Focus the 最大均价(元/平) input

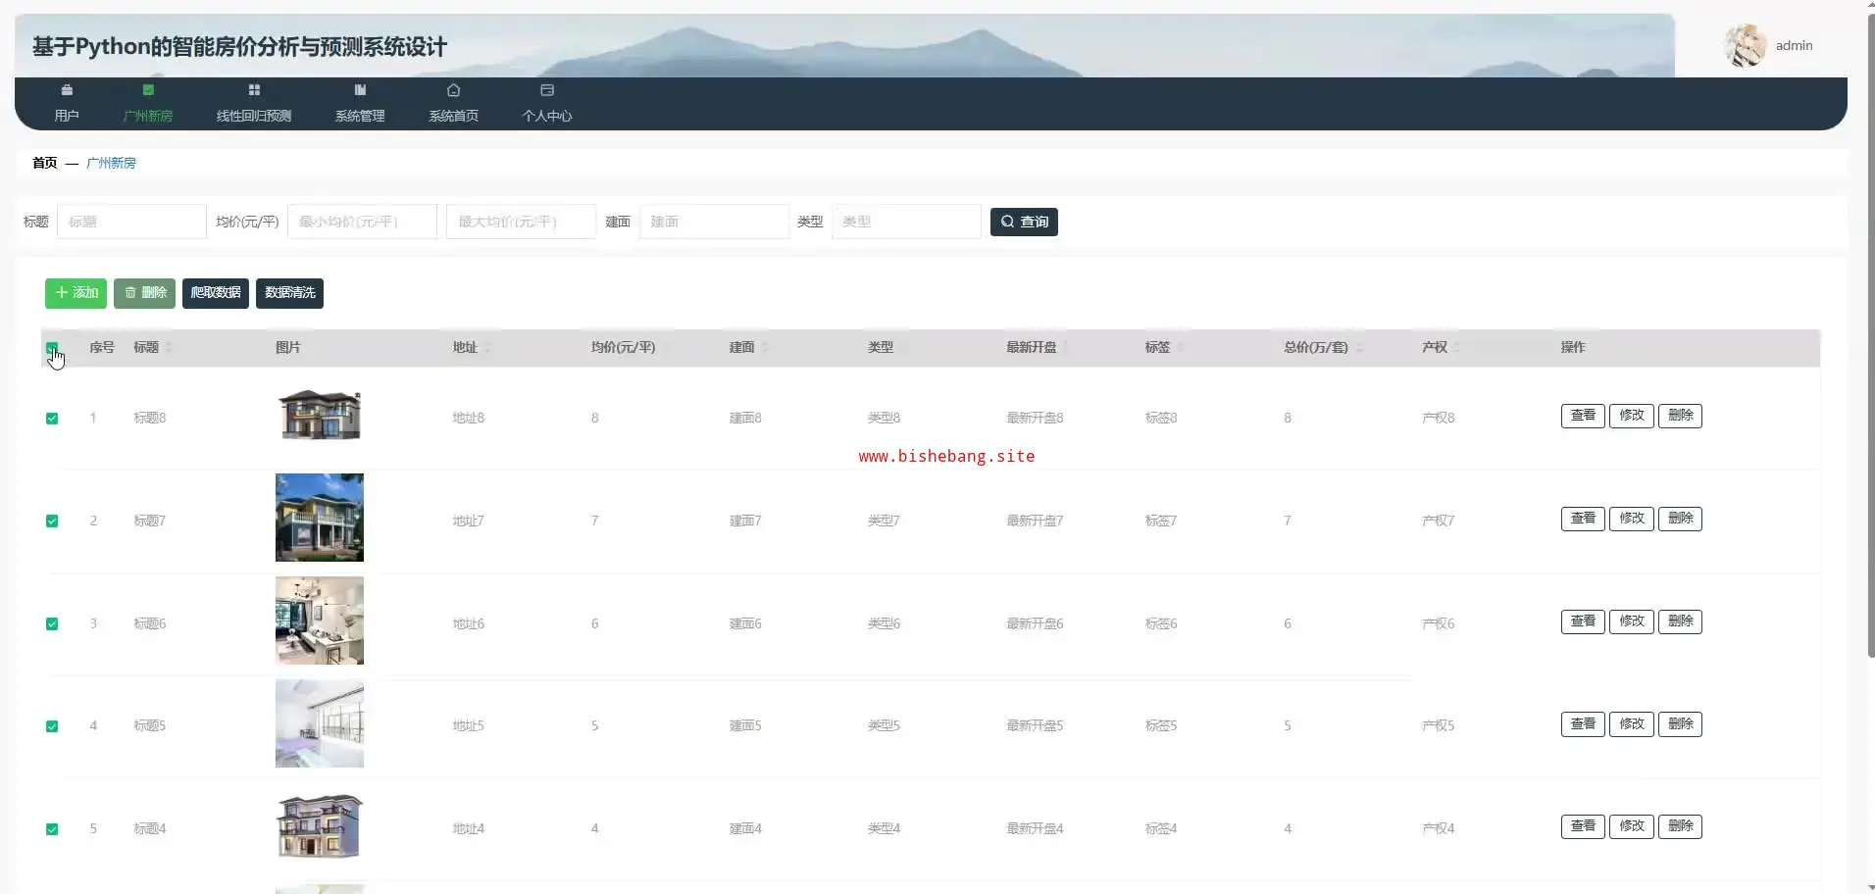(x=521, y=222)
